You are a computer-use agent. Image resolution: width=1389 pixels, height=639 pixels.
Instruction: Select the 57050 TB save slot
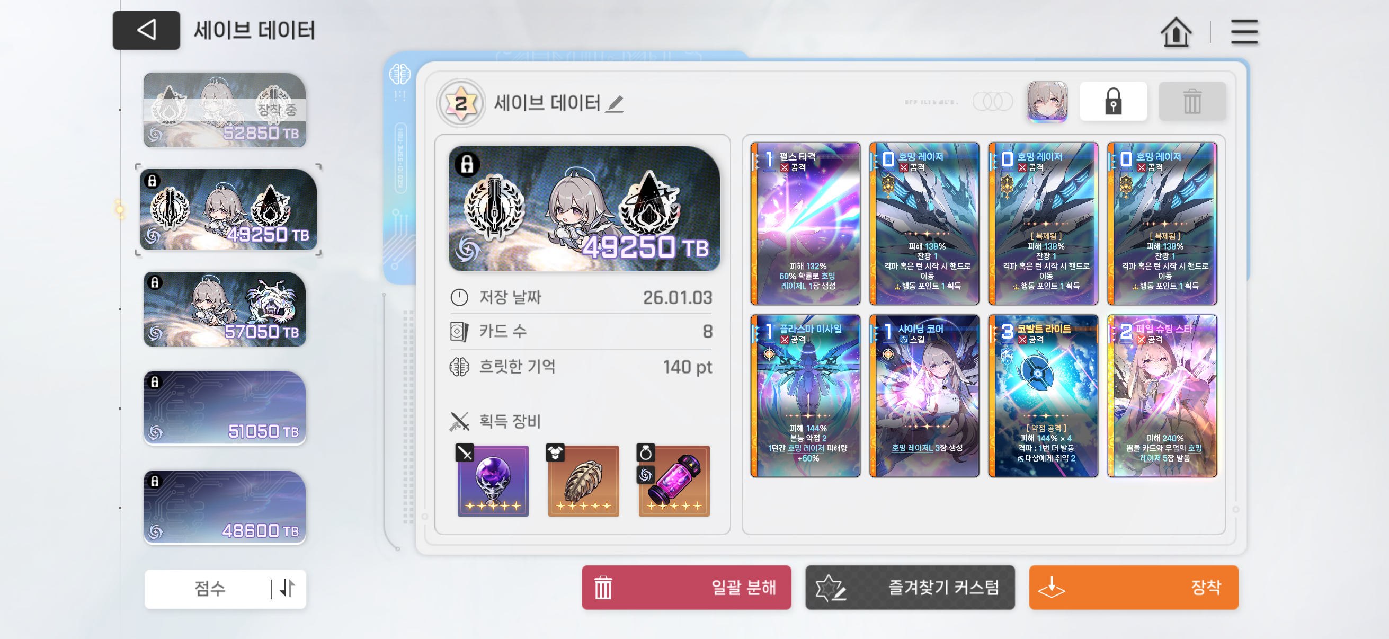pyautogui.click(x=225, y=309)
